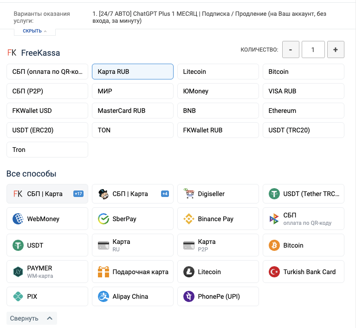Screen dimensions: 356x328
Task: Click the FreeKassa FK logo icon in the СБП | Карта +17 tile
Action: (x=18, y=194)
